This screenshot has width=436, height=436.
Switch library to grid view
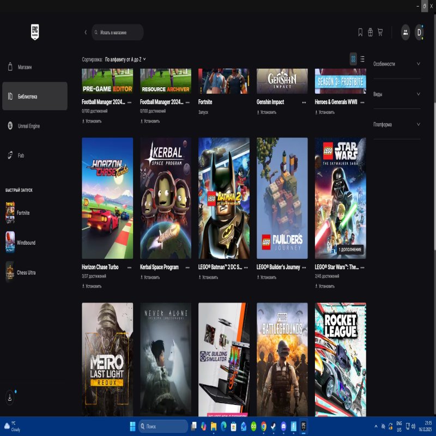coord(353,59)
